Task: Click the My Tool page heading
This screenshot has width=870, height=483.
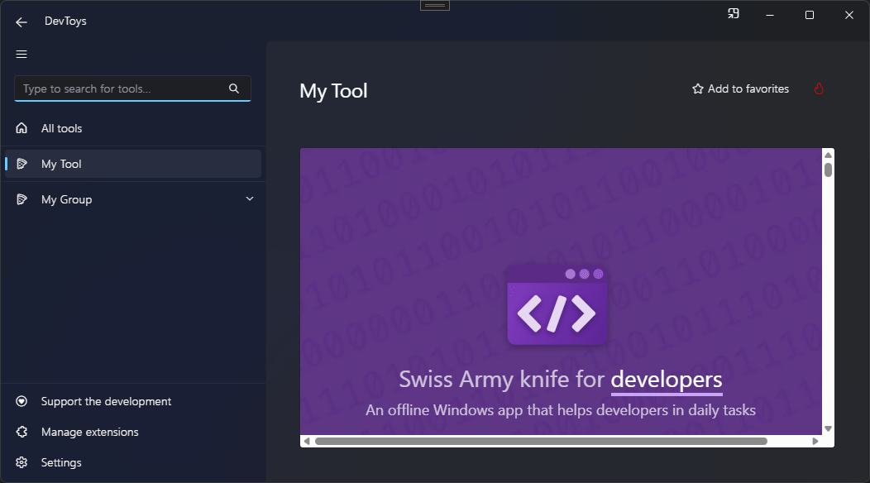Action: 333,91
